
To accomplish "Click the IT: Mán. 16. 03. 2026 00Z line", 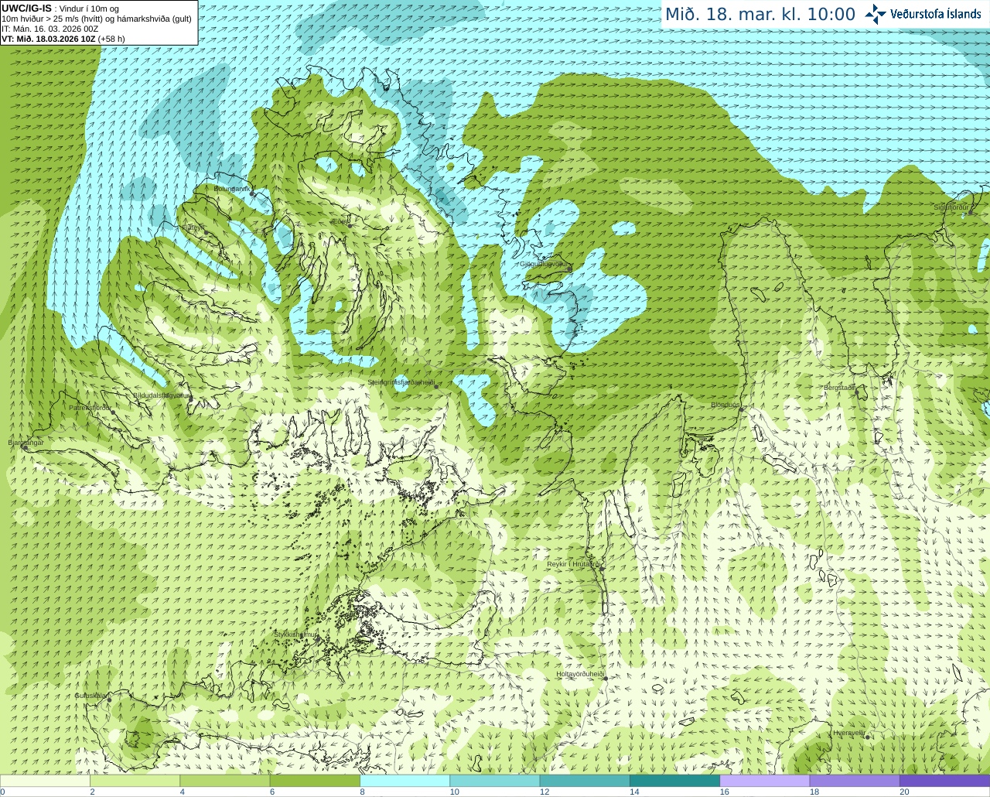I will point(50,29).
